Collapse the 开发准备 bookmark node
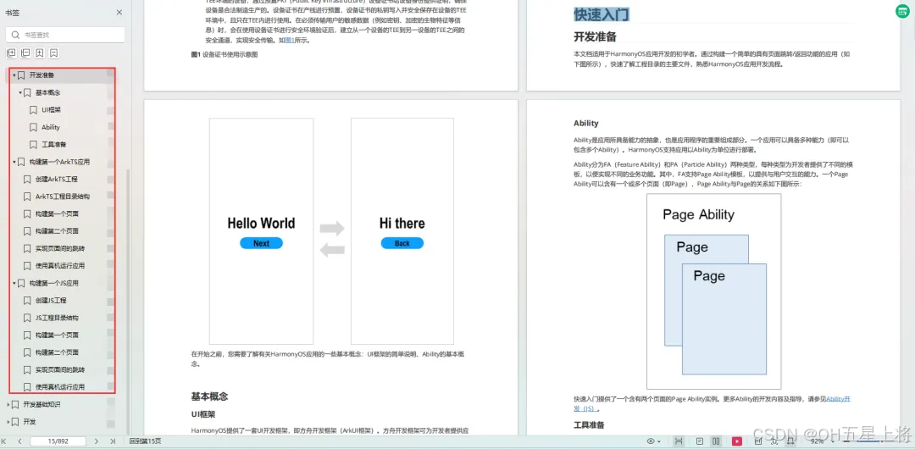 pos(14,75)
